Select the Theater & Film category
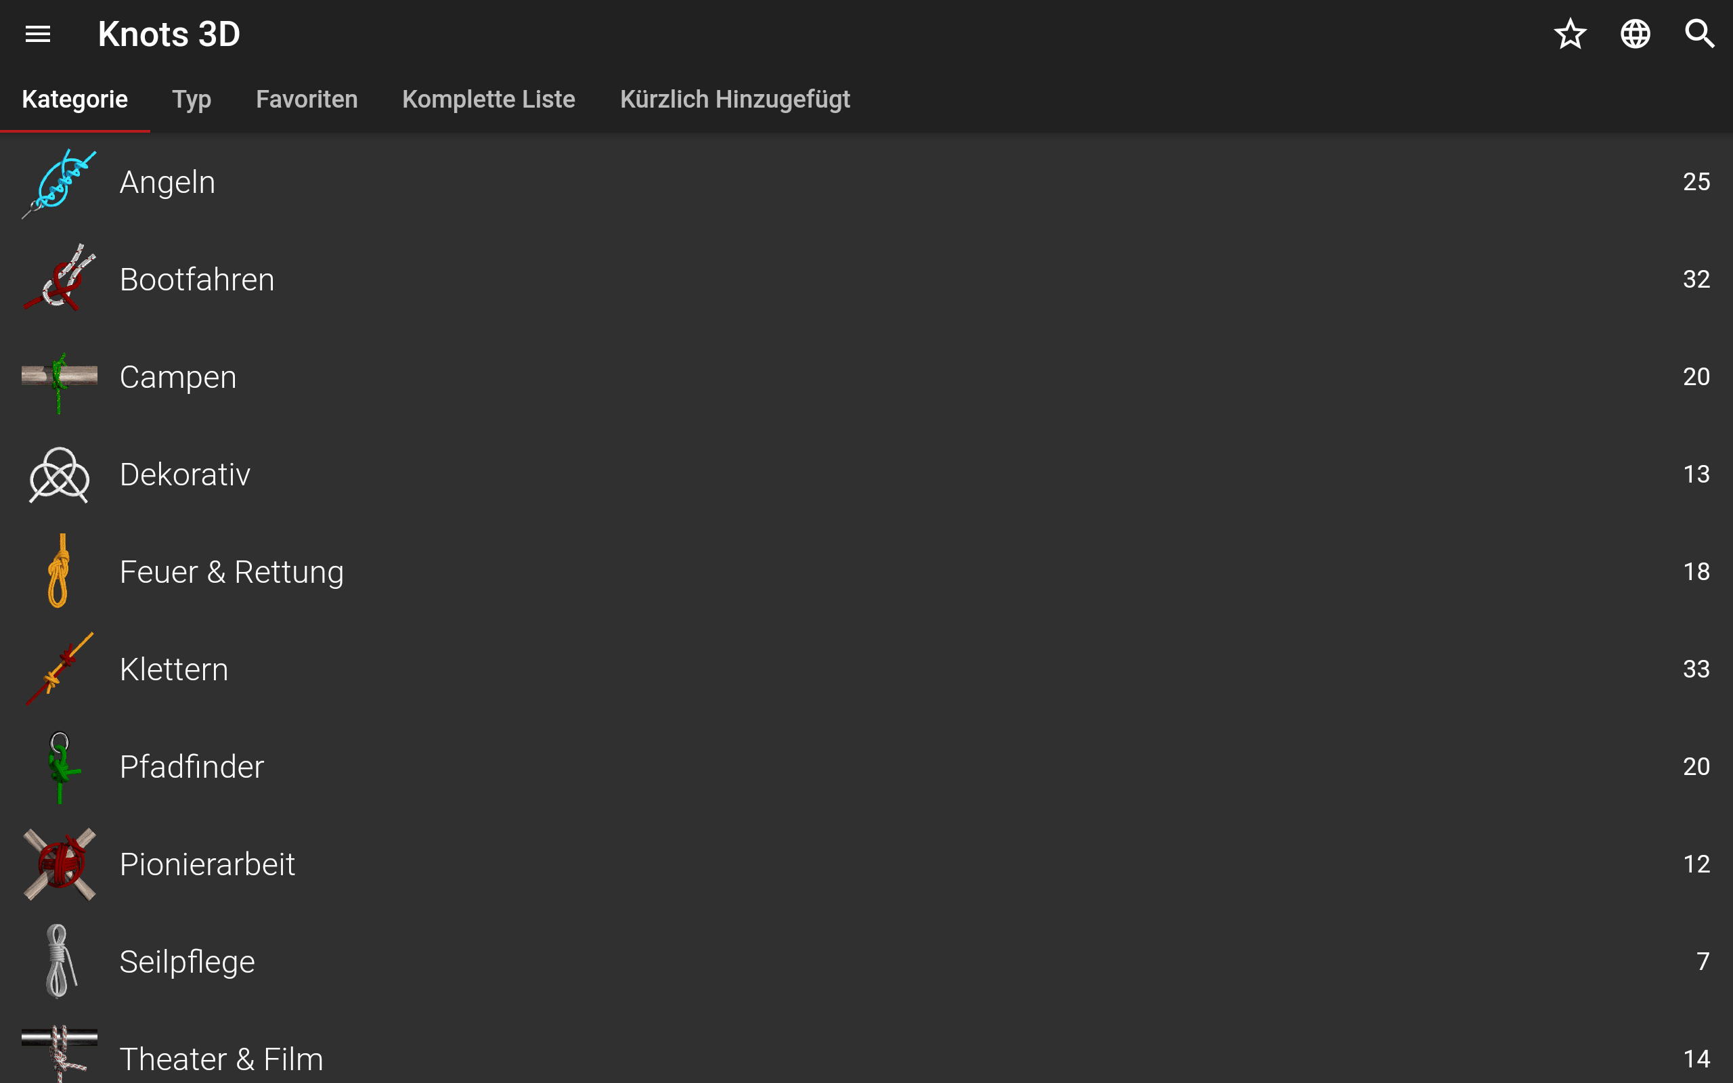 click(x=866, y=1046)
